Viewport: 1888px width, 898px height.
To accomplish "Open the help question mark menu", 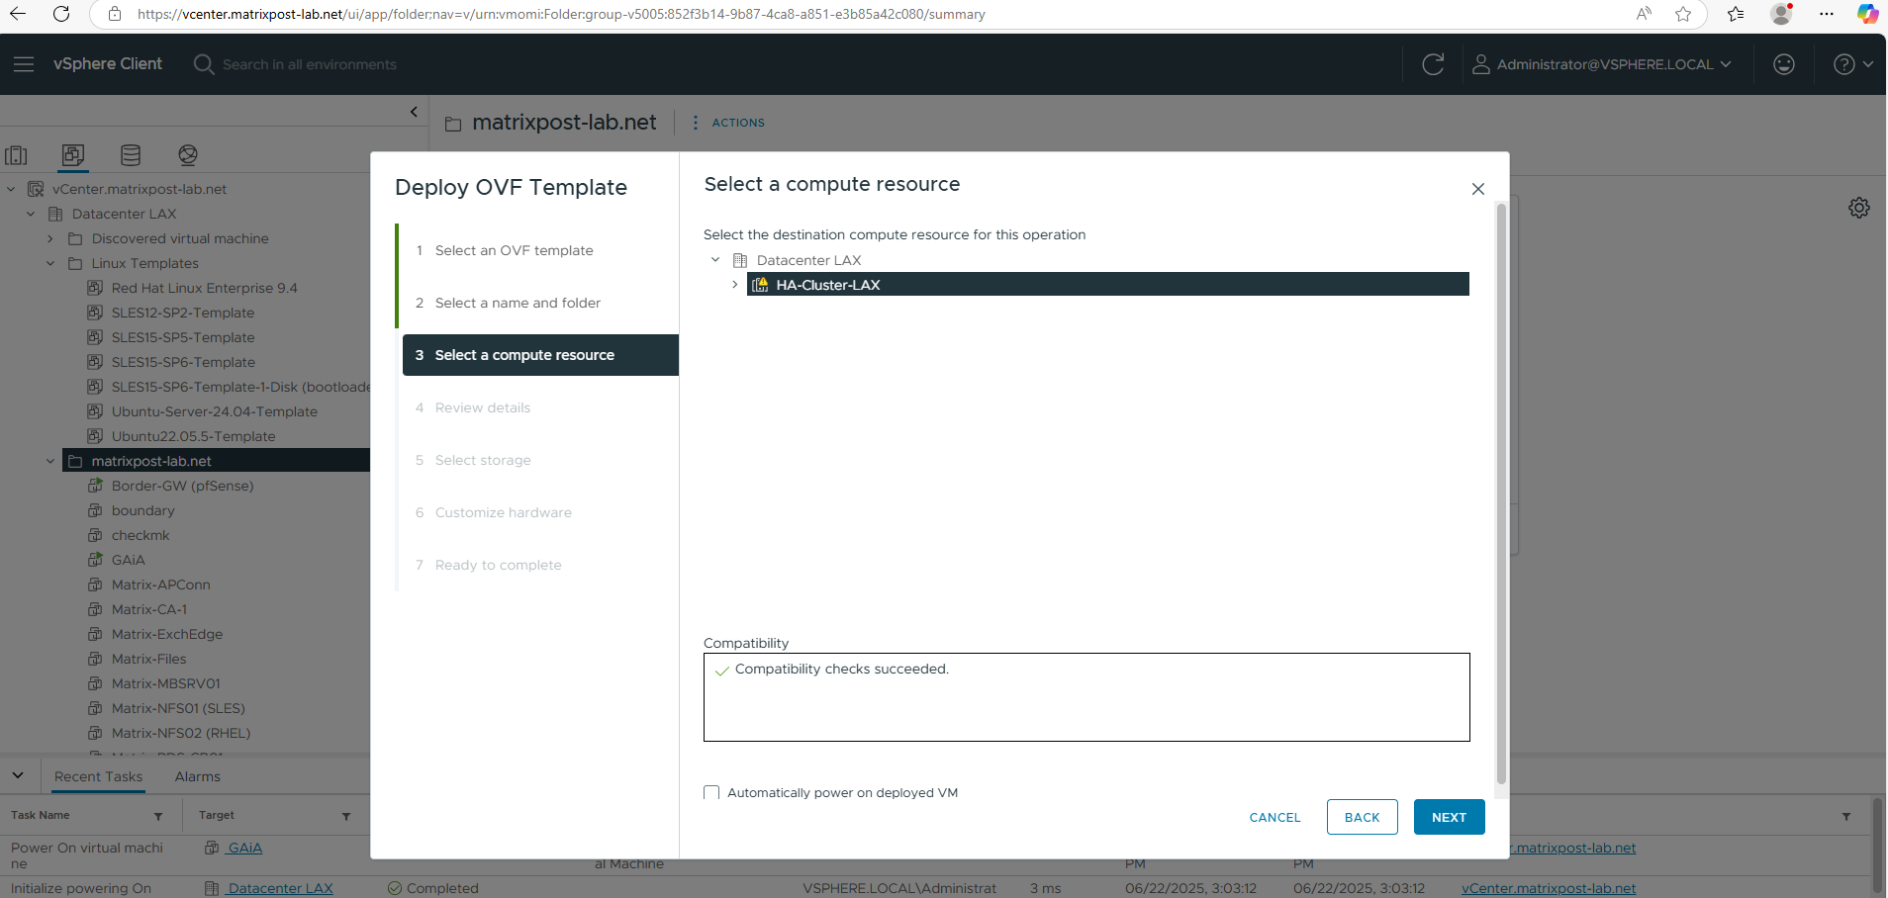I will pyautogui.click(x=1853, y=64).
